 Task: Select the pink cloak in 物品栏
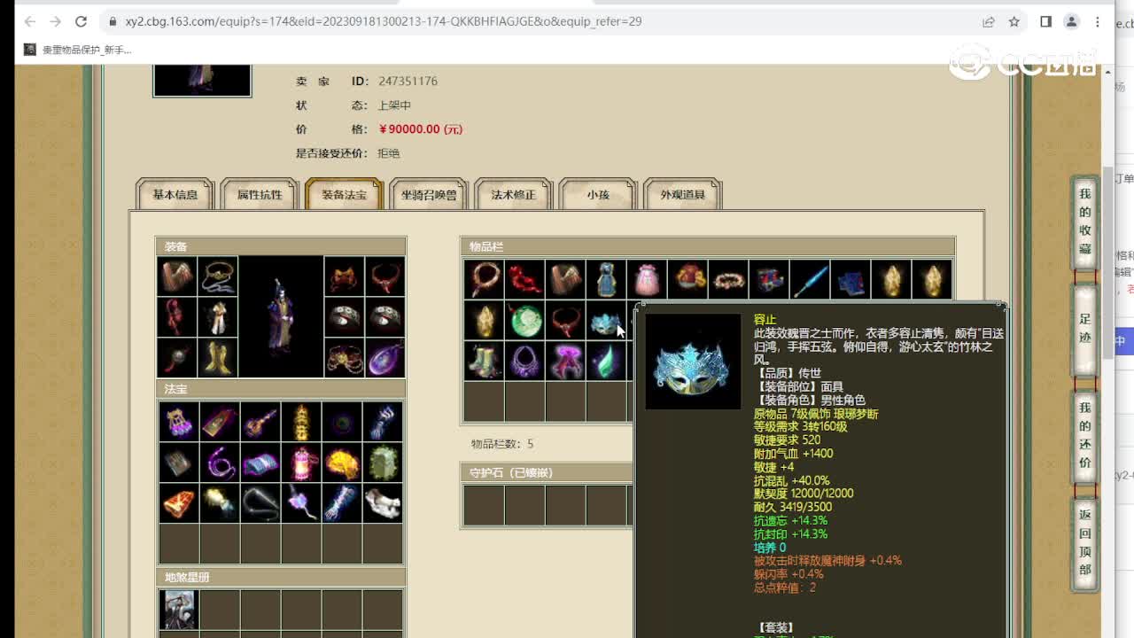[x=566, y=361]
